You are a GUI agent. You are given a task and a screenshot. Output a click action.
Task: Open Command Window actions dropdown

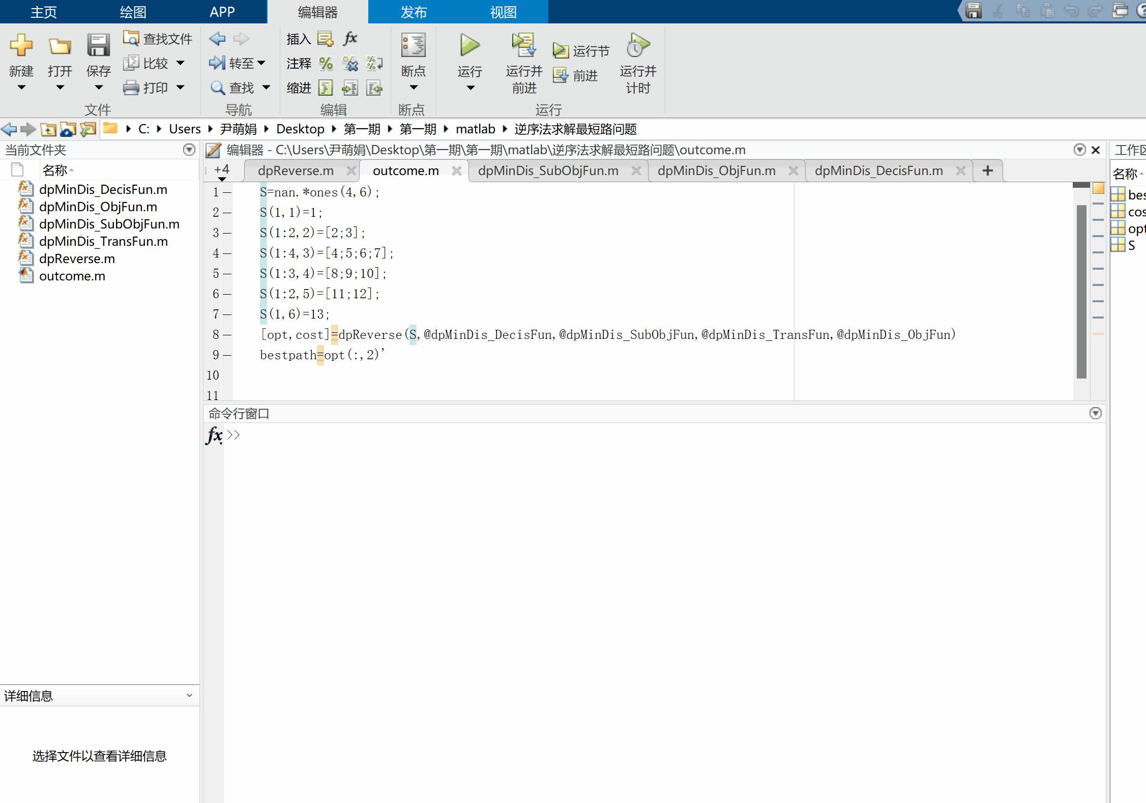(1095, 413)
